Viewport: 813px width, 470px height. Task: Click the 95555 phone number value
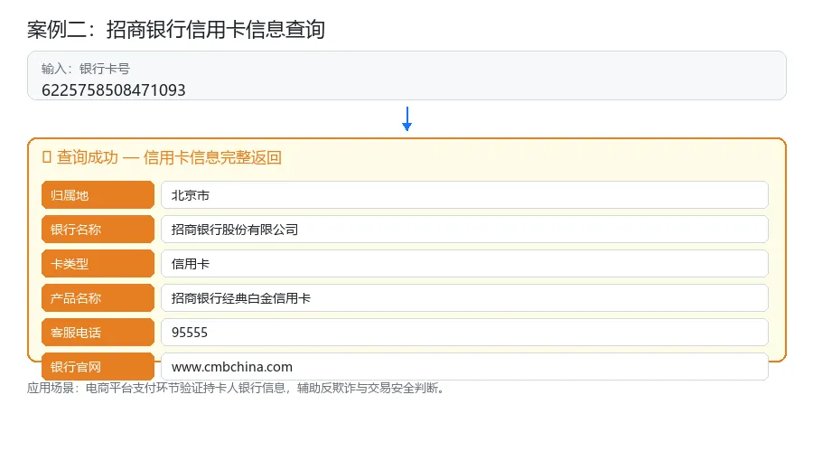pyautogui.click(x=464, y=332)
